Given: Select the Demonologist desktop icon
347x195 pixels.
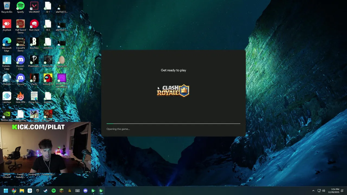Looking at the screenshot, I should point(48,62).
